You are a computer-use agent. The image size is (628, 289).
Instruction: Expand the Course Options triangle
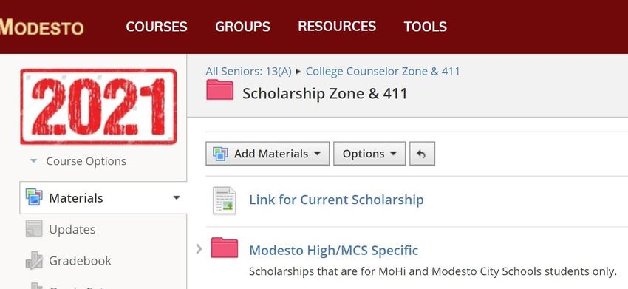pos(34,161)
